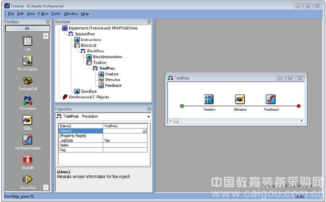Select Goodbye label in Structure tree

point(89,91)
